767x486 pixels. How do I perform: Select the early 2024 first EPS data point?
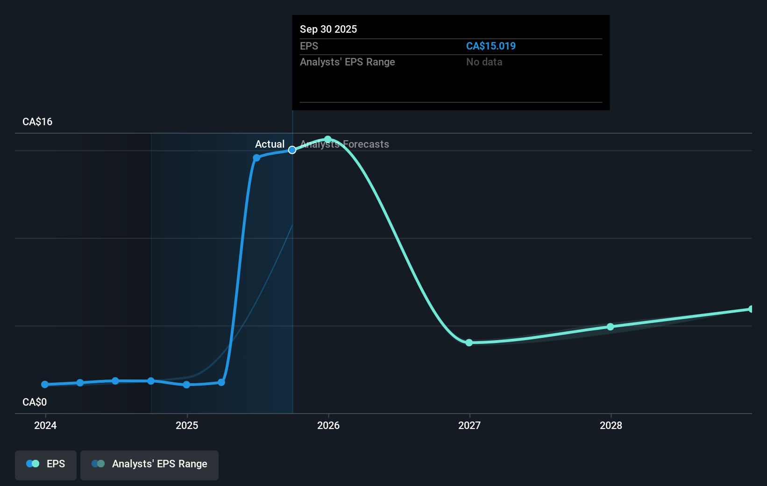coord(45,385)
